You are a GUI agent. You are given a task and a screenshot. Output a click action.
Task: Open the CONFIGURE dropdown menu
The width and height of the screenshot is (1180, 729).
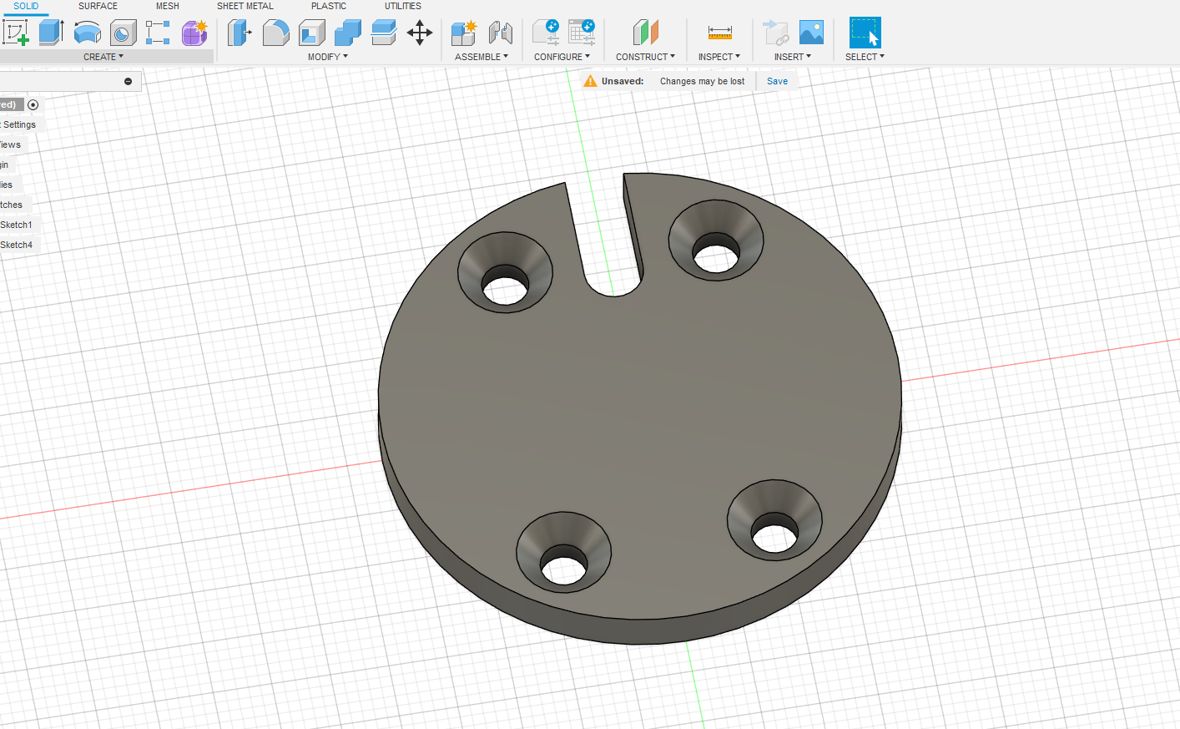(x=562, y=57)
